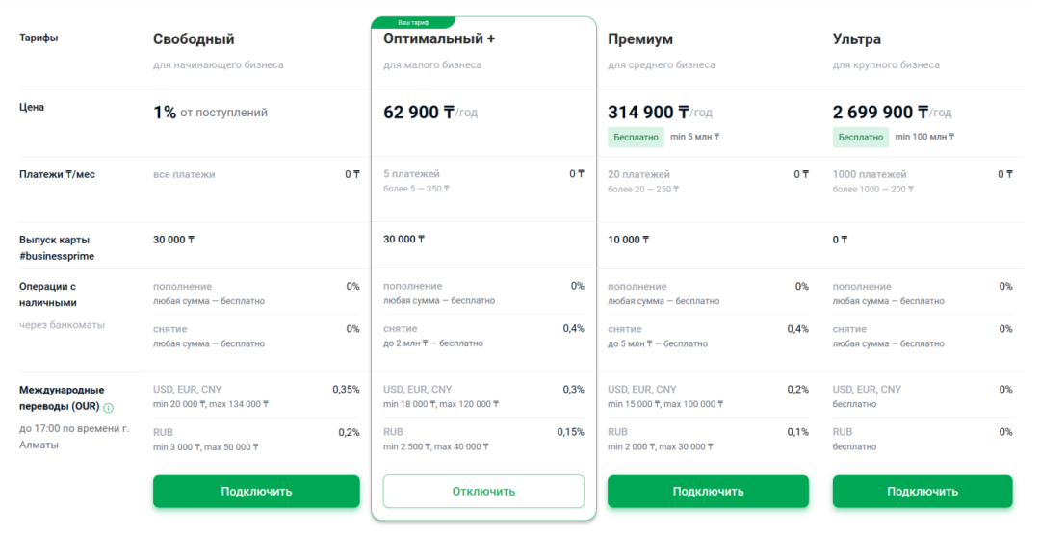Click the Выпуск карты #businessprime label
1040x534 pixels.
coord(57,247)
